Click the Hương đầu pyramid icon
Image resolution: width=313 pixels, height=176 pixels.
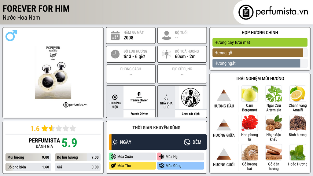click(224, 95)
